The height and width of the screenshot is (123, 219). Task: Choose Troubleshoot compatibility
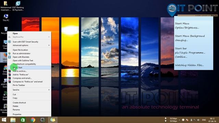29,64
